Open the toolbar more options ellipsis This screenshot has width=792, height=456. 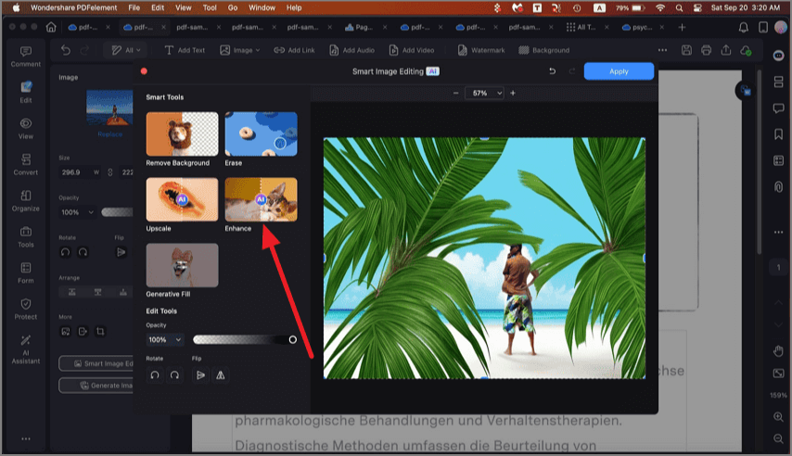point(663,50)
